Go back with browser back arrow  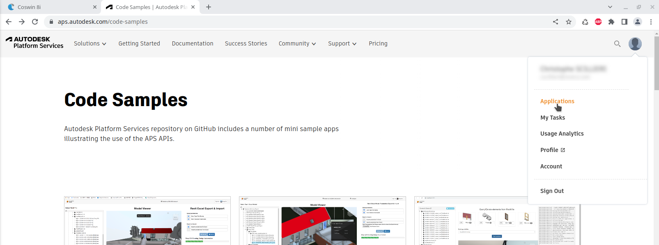tap(9, 22)
